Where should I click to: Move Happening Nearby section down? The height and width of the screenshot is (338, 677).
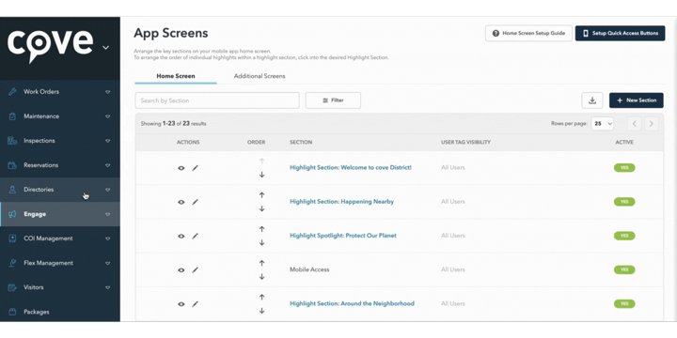pos(261,208)
